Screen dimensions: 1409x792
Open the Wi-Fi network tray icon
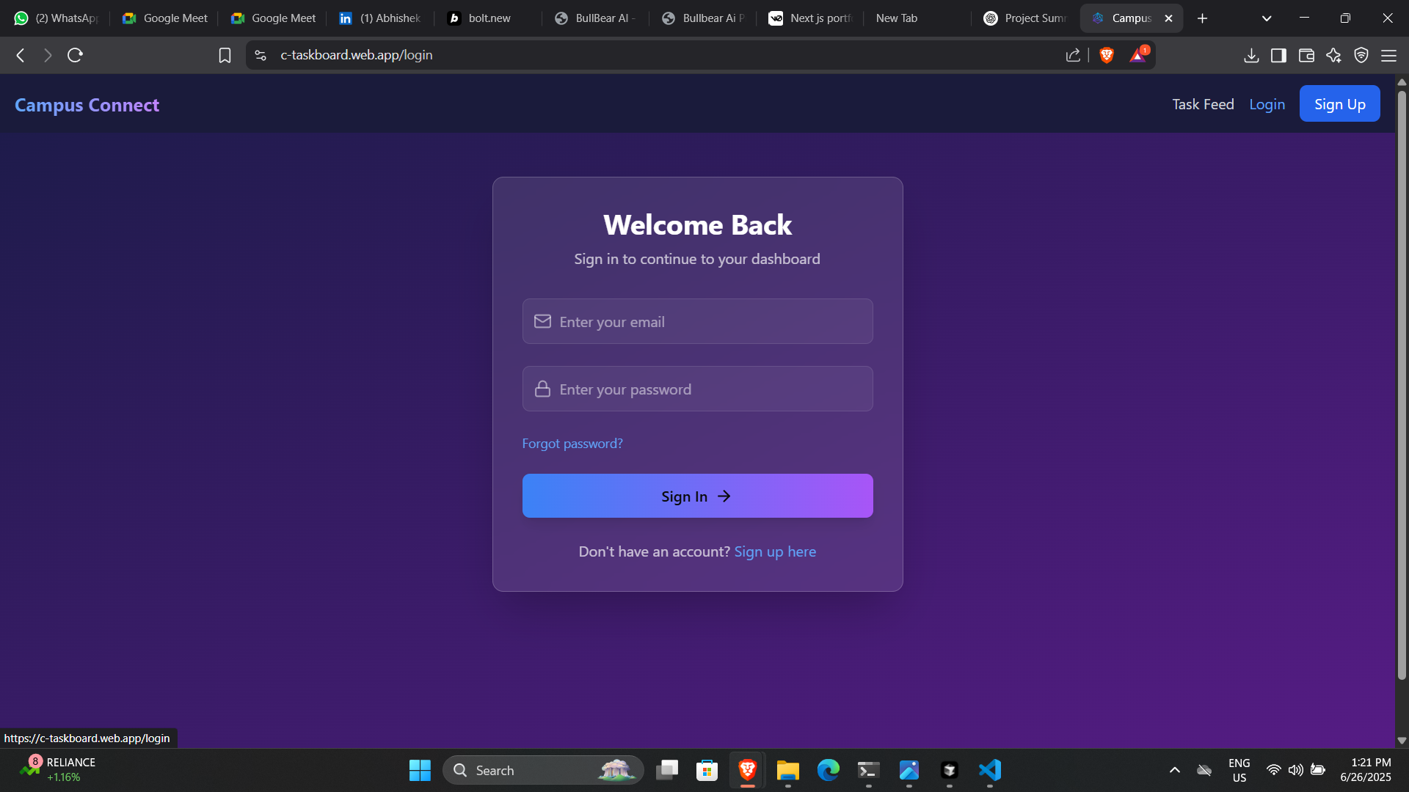pyautogui.click(x=1274, y=770)
